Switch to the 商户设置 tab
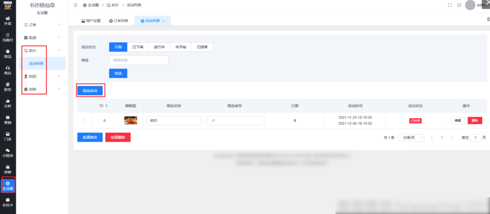490x214 pixels. pyautogui.click(x=90, y=21)
